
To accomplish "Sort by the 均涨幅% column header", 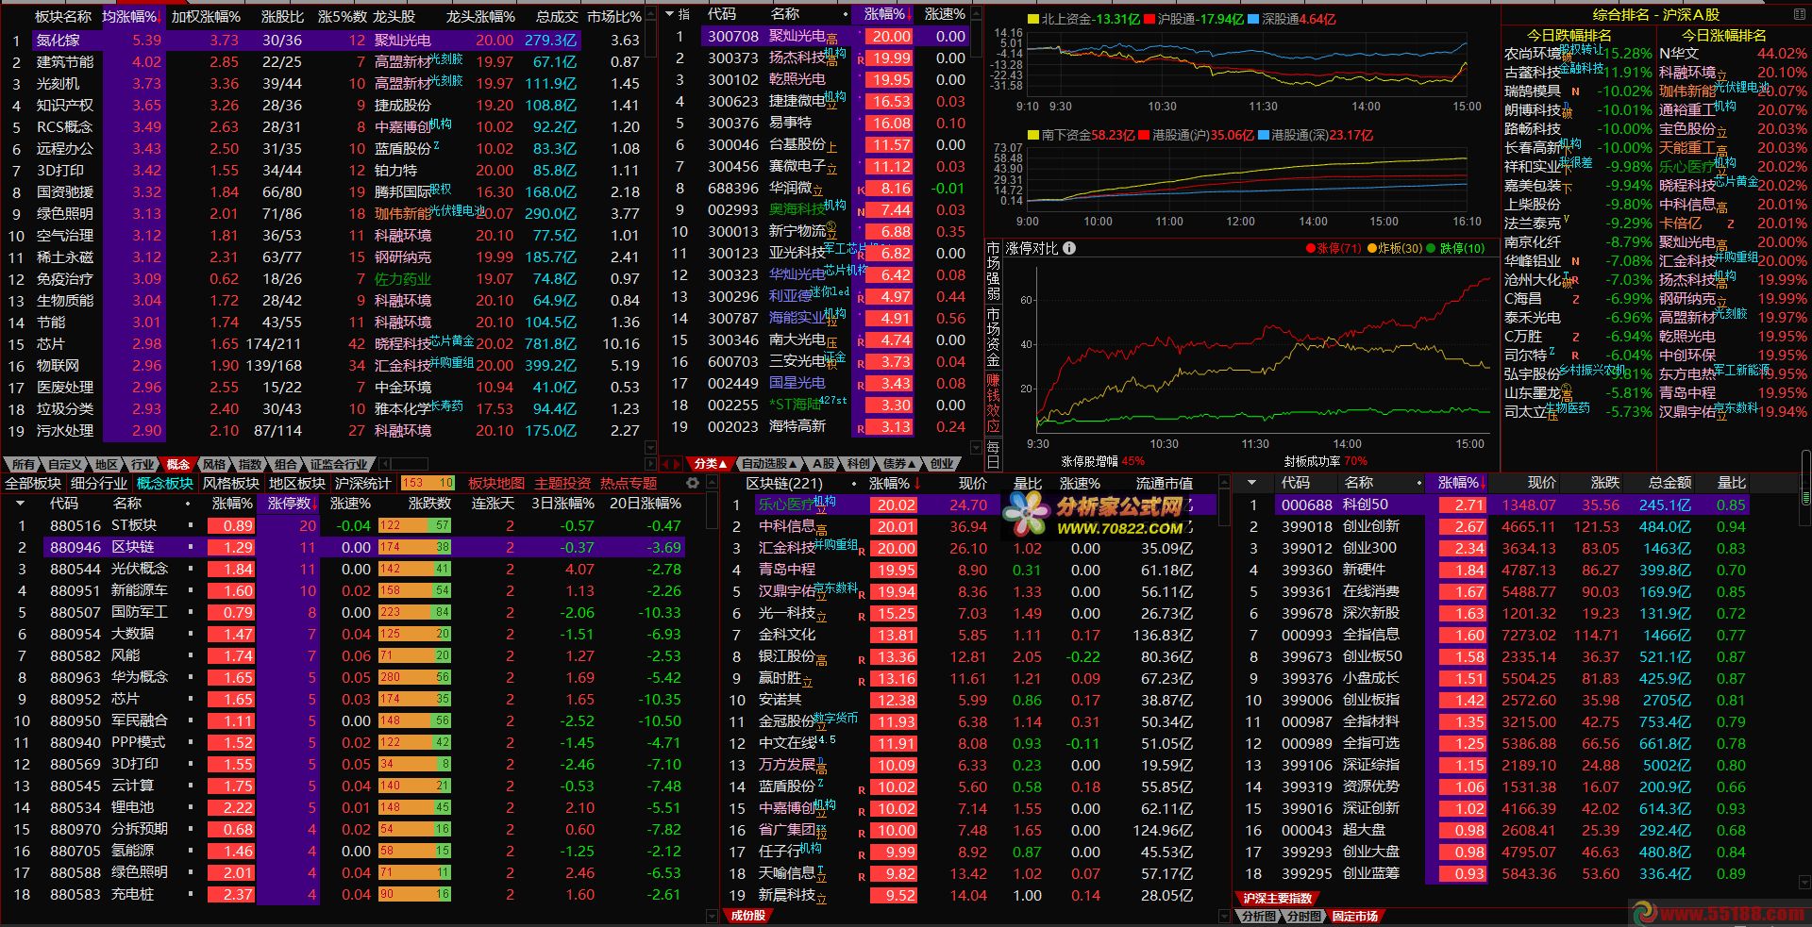I will 131,16.
